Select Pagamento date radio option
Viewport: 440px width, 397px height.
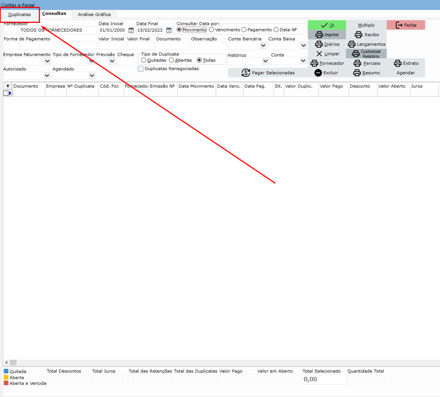coord(244,30)
